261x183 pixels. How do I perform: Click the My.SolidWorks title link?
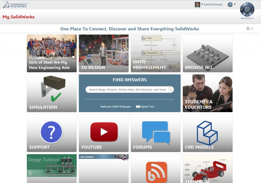(x=18, y=17)
